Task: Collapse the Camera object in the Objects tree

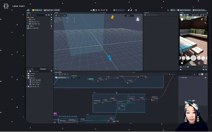Action: pos(27,17)
